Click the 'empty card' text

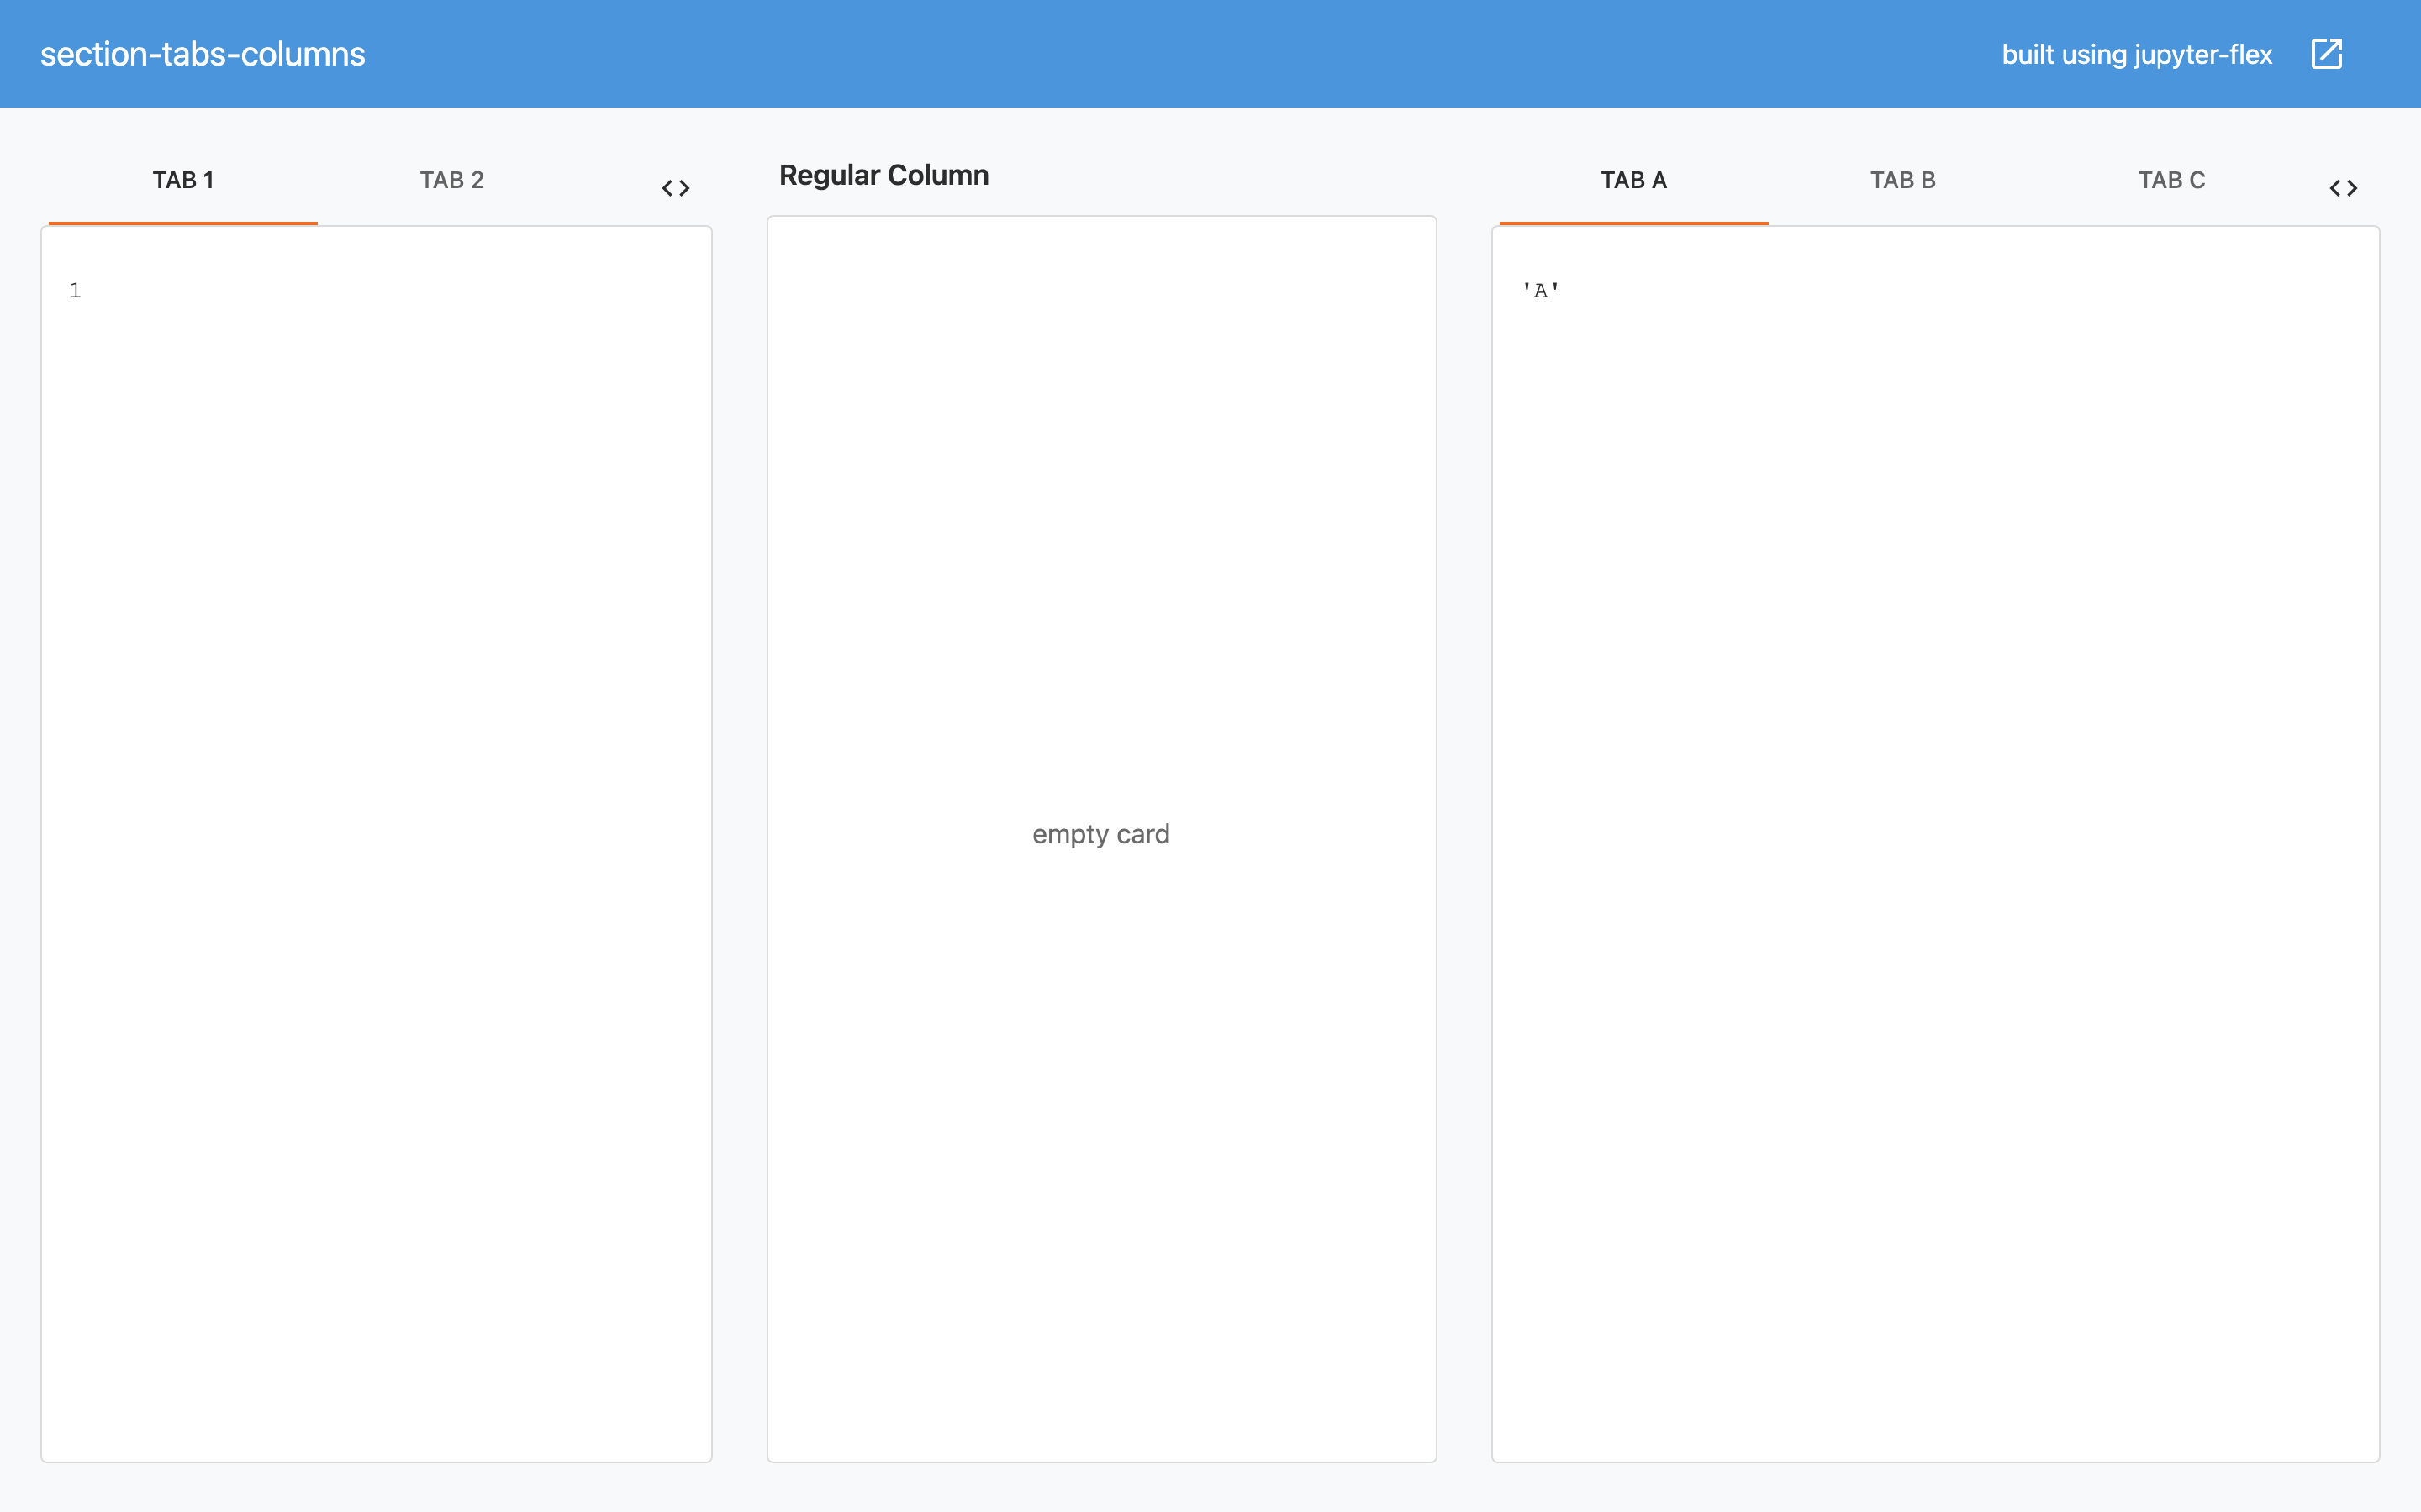(1100, 834)
